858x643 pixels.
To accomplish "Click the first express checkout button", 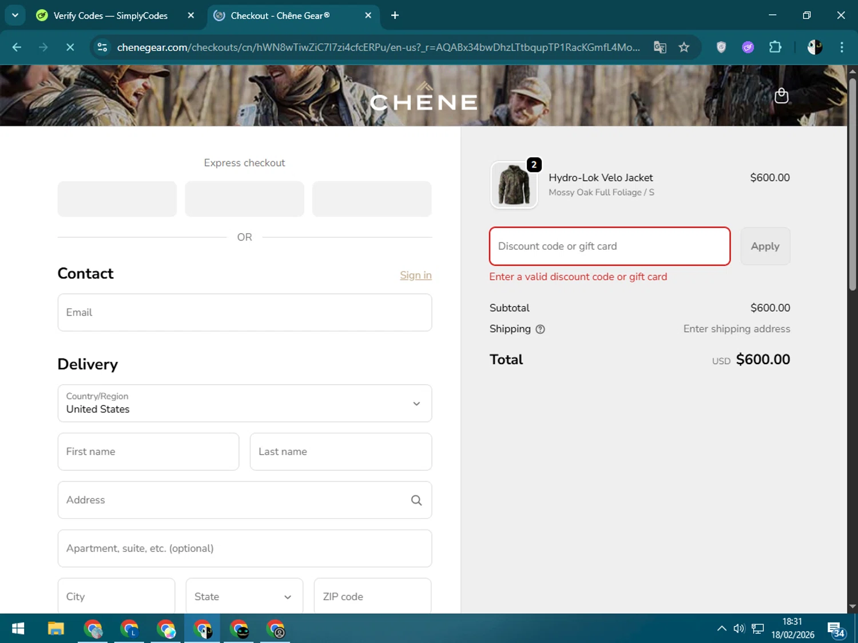I will pyautogui.click(x=117, y=199).
